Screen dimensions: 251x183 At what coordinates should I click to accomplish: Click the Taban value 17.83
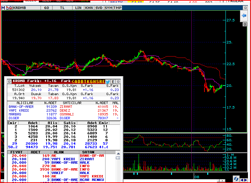[x=53, y=98]
